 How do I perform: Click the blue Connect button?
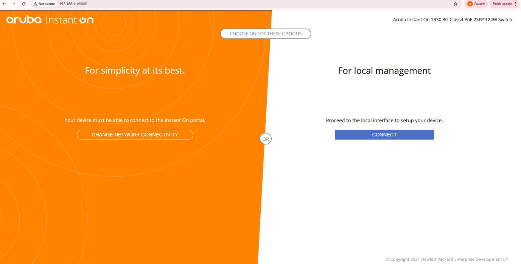tap(384, 135)
